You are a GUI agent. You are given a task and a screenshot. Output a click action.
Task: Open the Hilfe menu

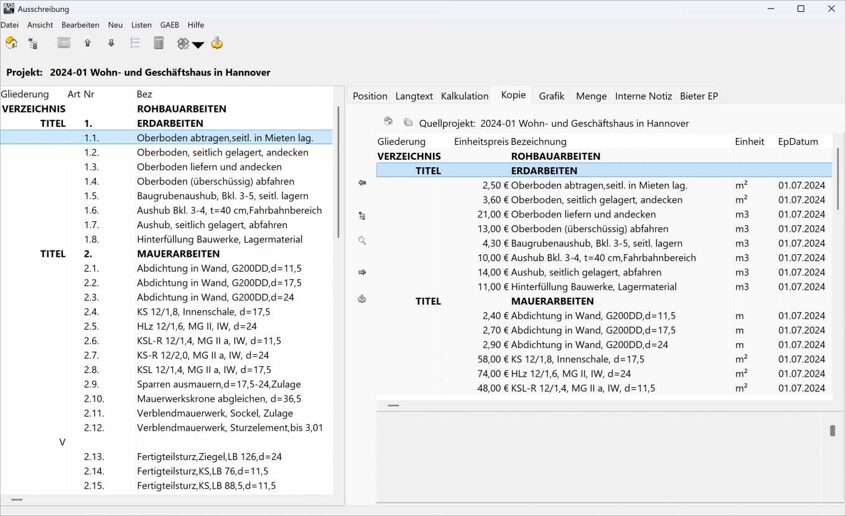(196, 25)
